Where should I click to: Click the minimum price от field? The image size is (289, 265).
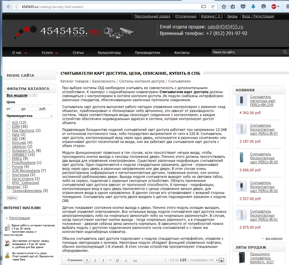(x=16, y=109)
